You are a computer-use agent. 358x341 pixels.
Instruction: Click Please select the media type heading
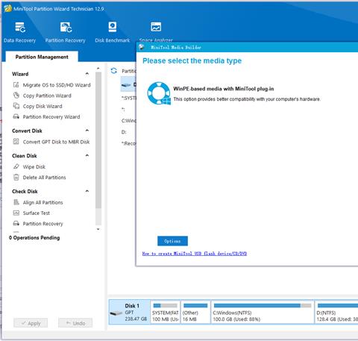(x=192, y=60)
